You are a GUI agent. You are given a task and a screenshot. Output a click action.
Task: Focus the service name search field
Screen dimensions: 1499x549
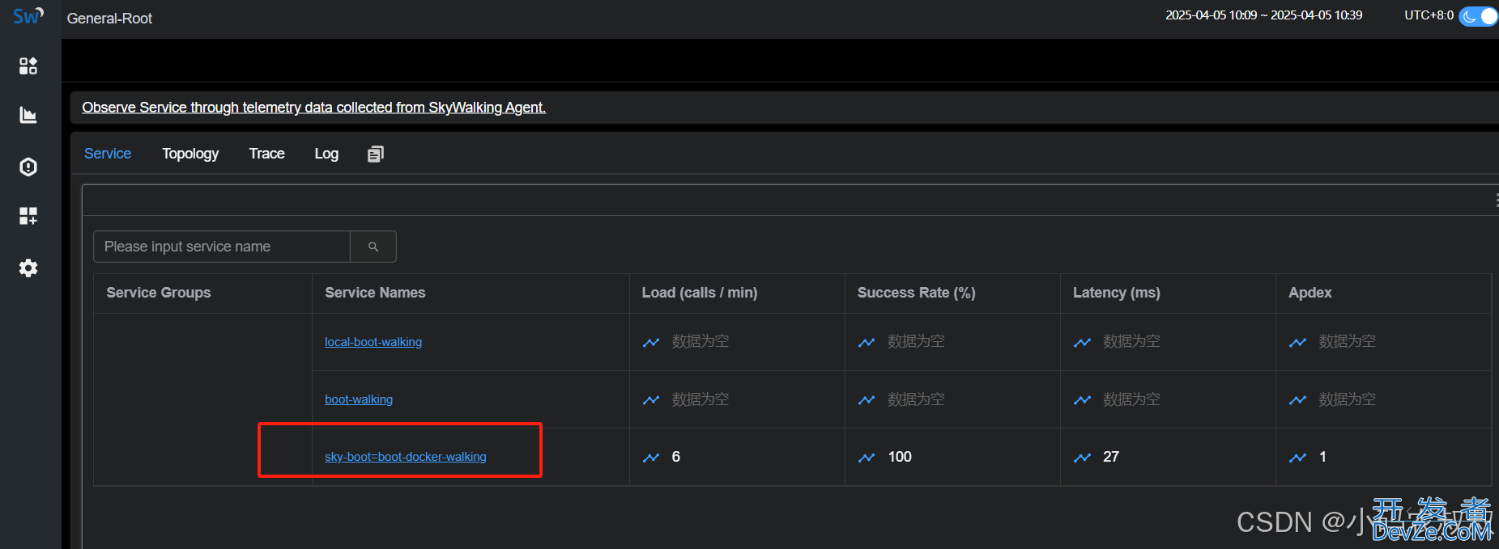pos(222,247)
